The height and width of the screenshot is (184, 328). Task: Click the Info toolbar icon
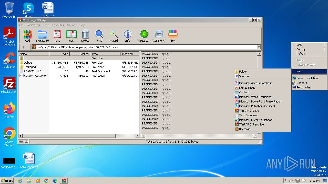tap(128, 36)
